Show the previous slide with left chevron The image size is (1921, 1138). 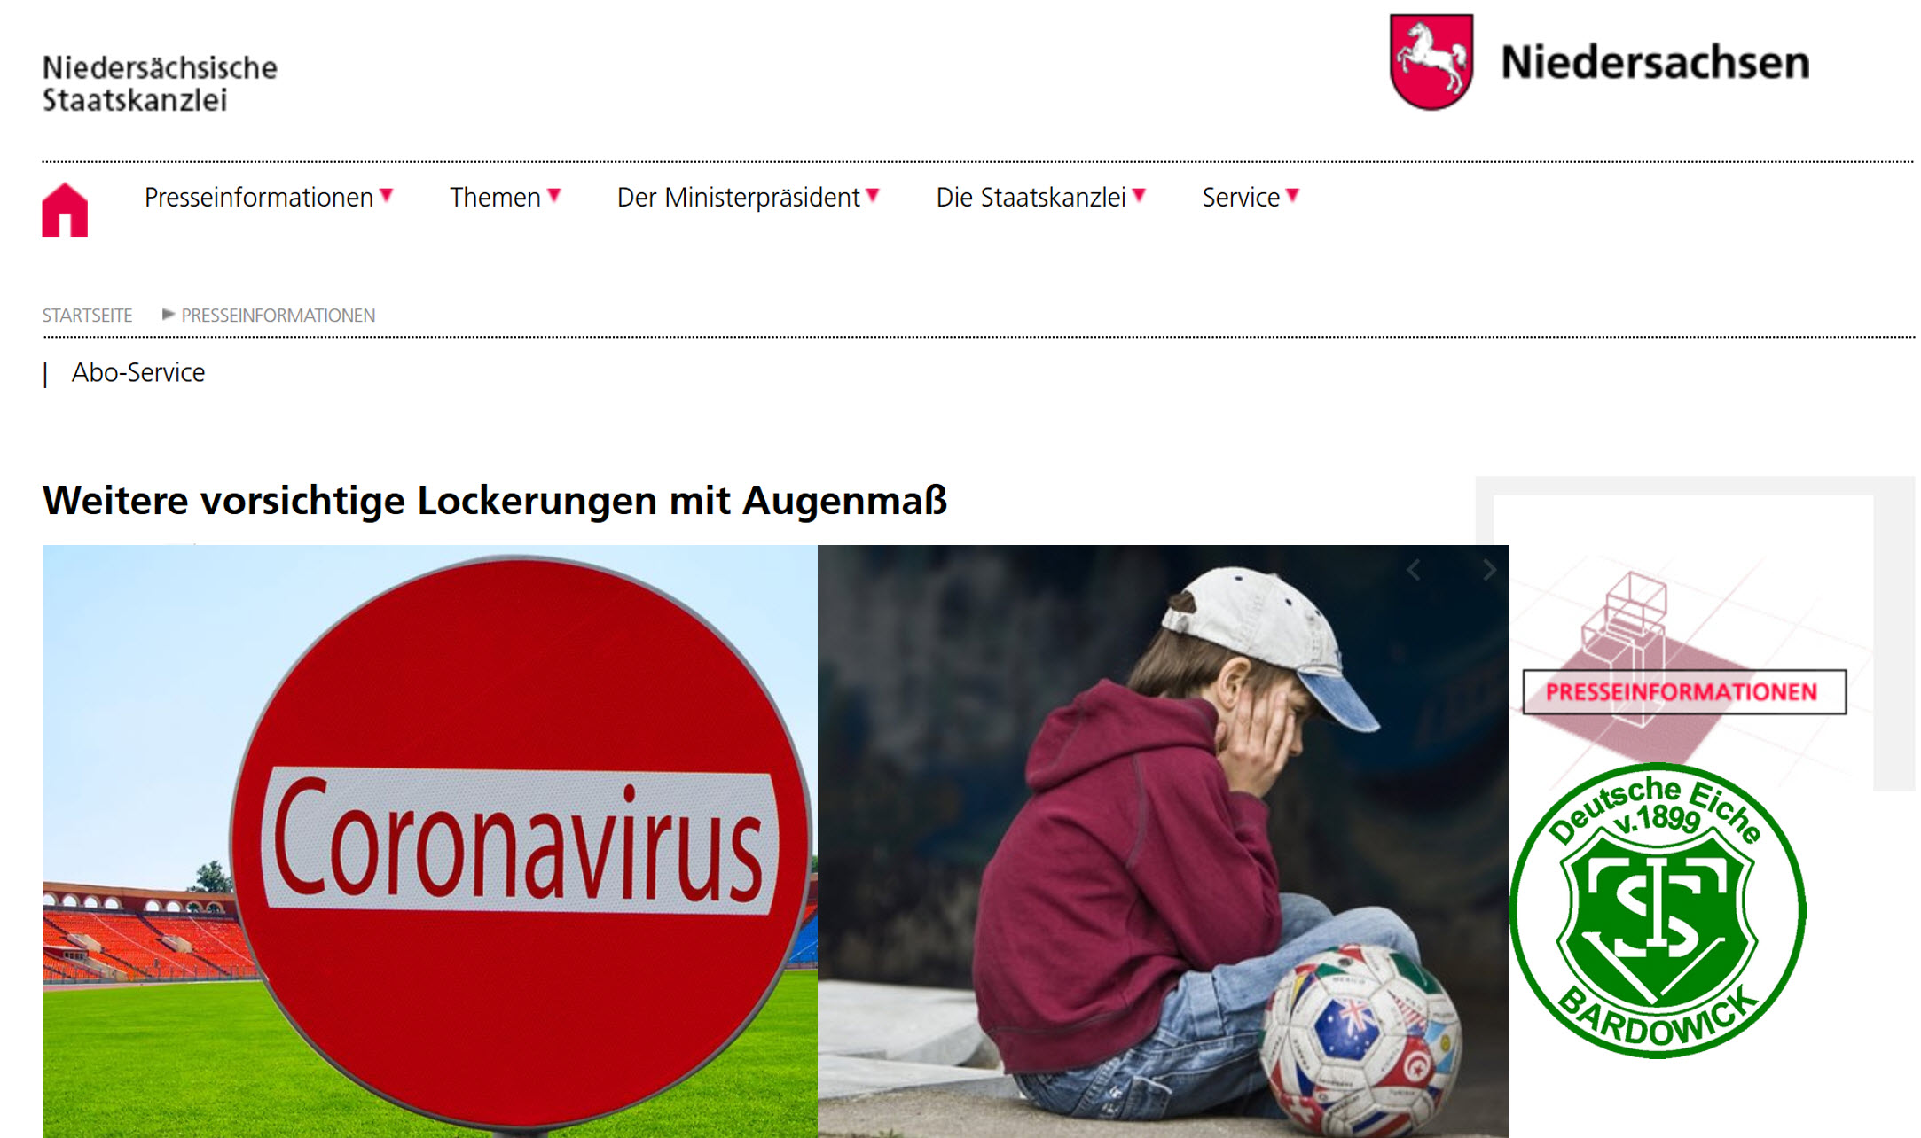[1414, 570]
